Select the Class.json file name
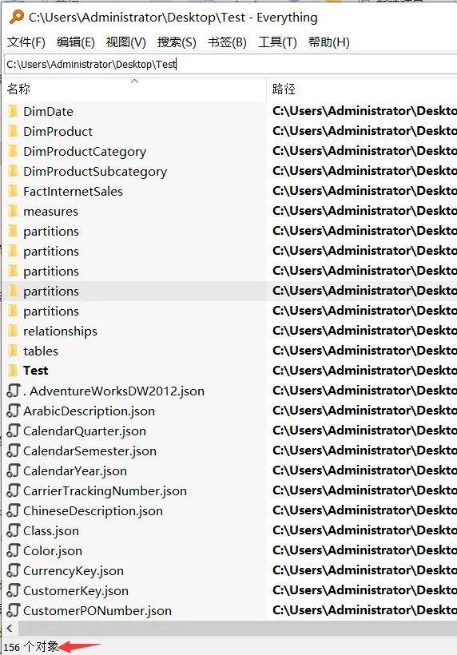 (51, 531)
